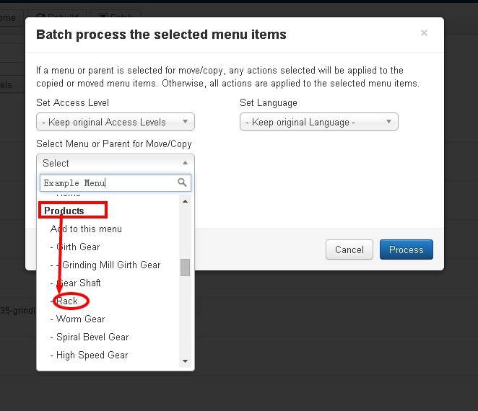Image resolution: width=478 pixels, height=411 pixels.
Task: Pick the Girth Gear menu item
Action: click(x=75, y=247)
